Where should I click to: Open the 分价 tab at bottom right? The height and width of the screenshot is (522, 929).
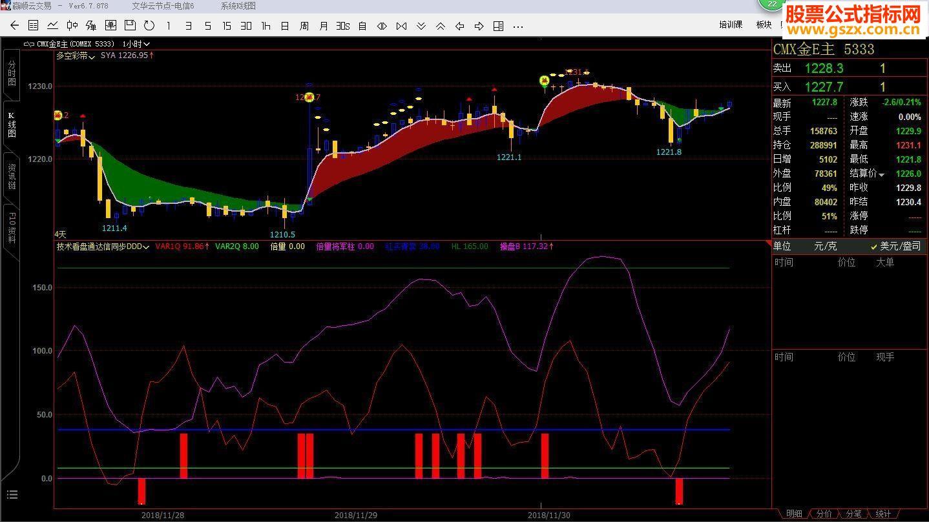click(824, 514)
